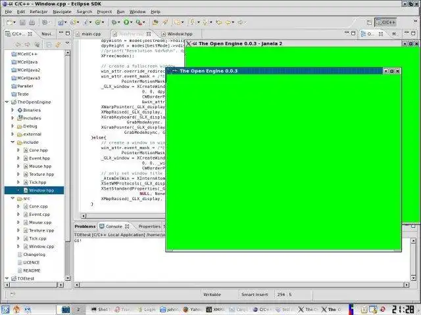Click Collapse All in the projects view
This screenshot has height=315, width=421.
[49, 45]
